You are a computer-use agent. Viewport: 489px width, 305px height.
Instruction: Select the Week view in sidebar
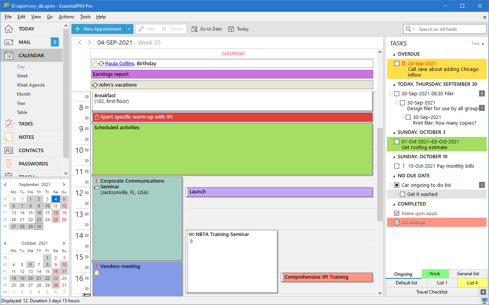pyautogui.click(x=22, y=76)
